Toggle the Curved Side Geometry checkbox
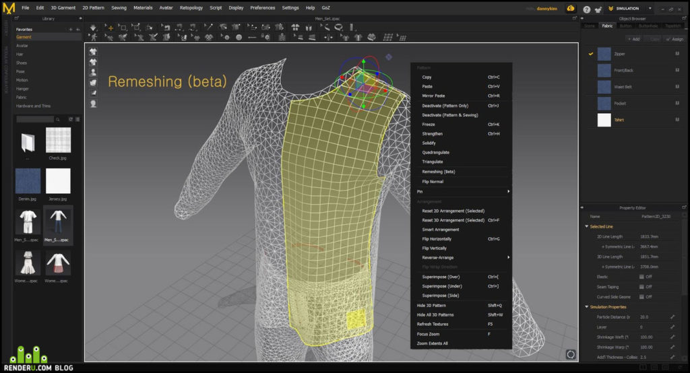The width and height of the screenshot is (690, 373). (x=641, y=297)
